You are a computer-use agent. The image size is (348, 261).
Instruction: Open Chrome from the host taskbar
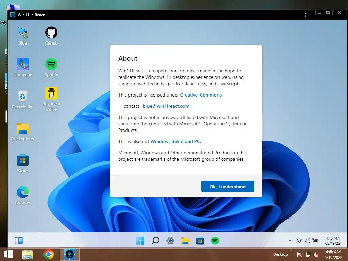(48, 254)
